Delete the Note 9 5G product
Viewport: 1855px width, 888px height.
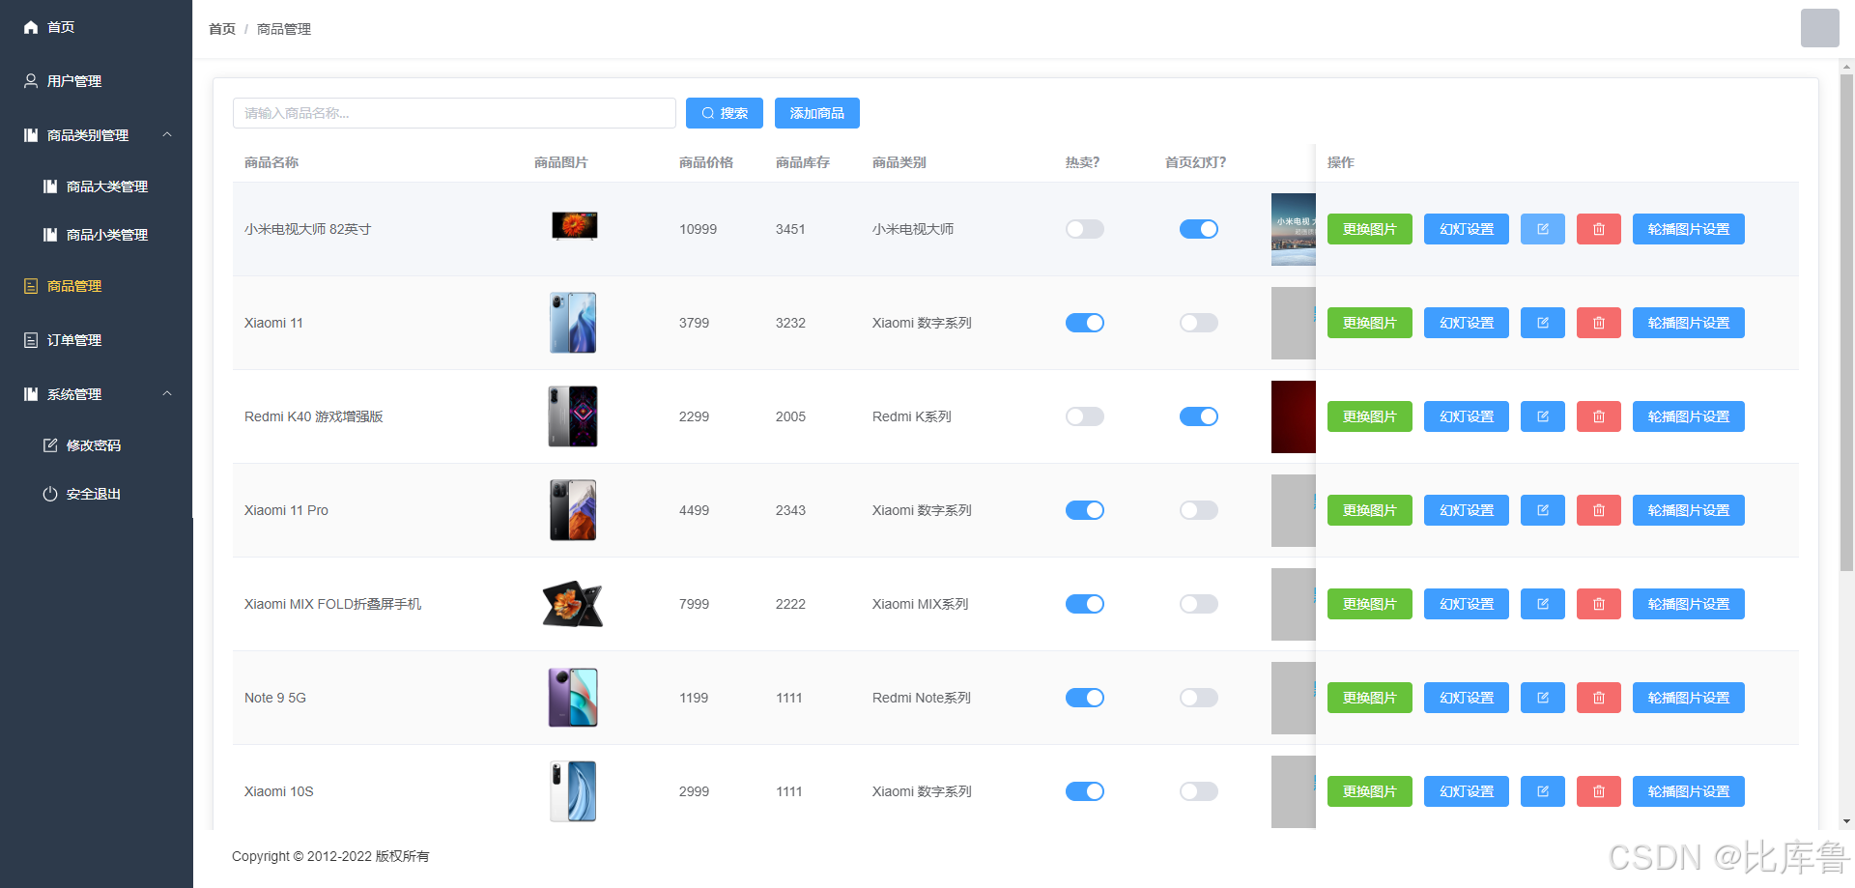coord(1598,698)
